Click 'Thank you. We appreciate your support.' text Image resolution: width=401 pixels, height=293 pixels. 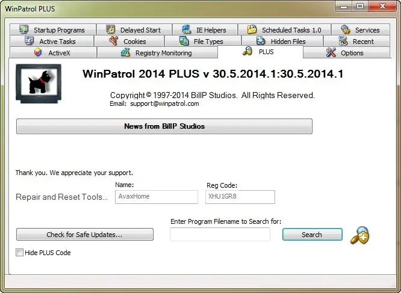tap(74, 173)
